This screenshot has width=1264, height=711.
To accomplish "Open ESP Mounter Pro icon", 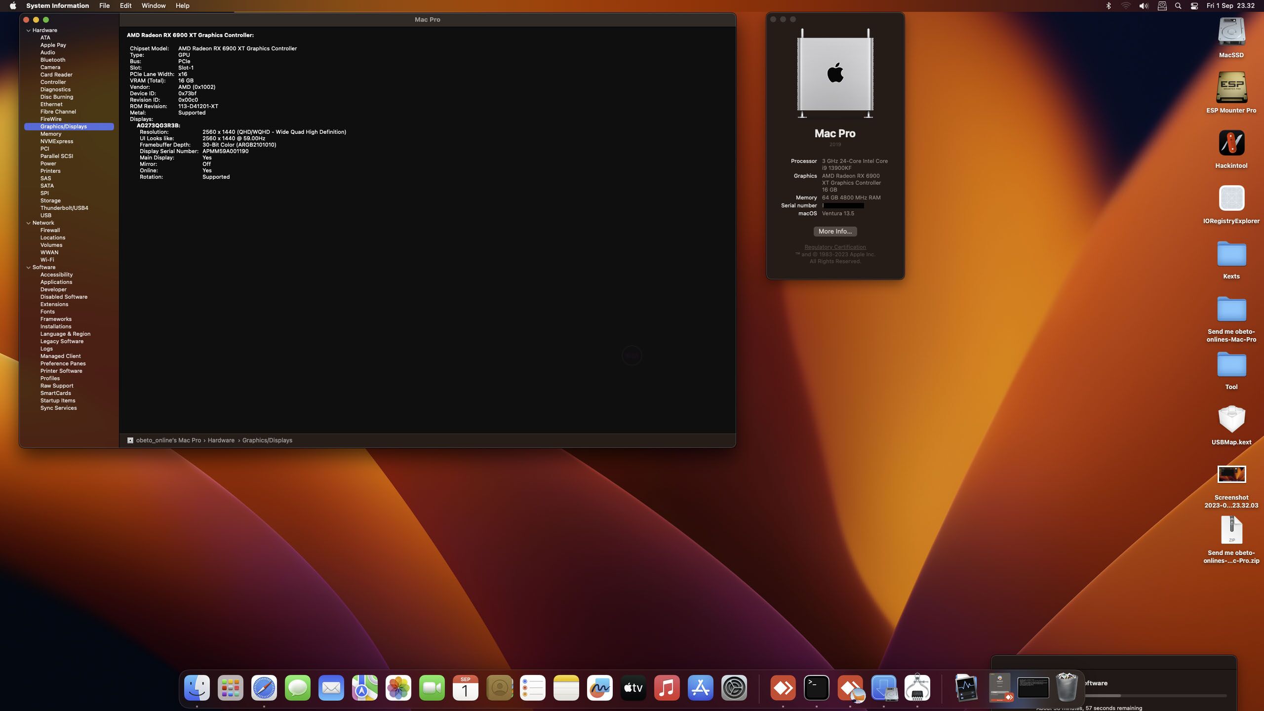I will coord(1231,88).
